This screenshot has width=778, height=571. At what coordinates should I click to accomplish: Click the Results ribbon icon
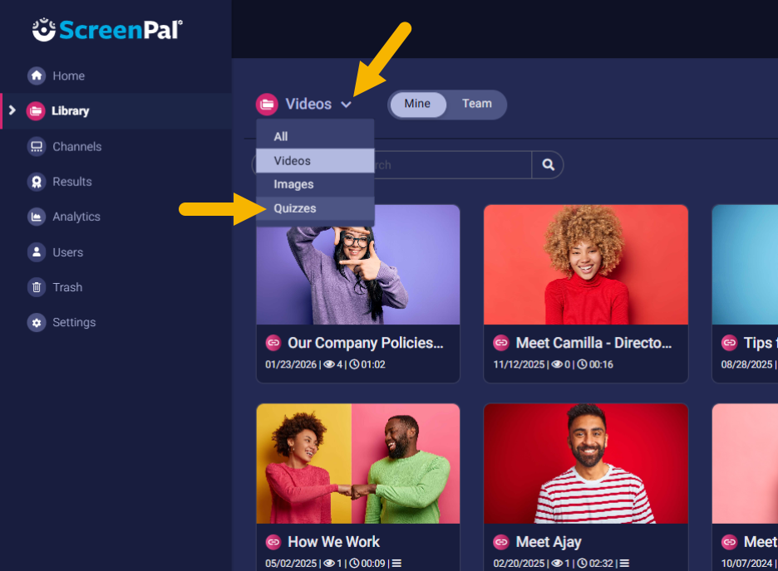pyautogui.click(x=36, y=182)
